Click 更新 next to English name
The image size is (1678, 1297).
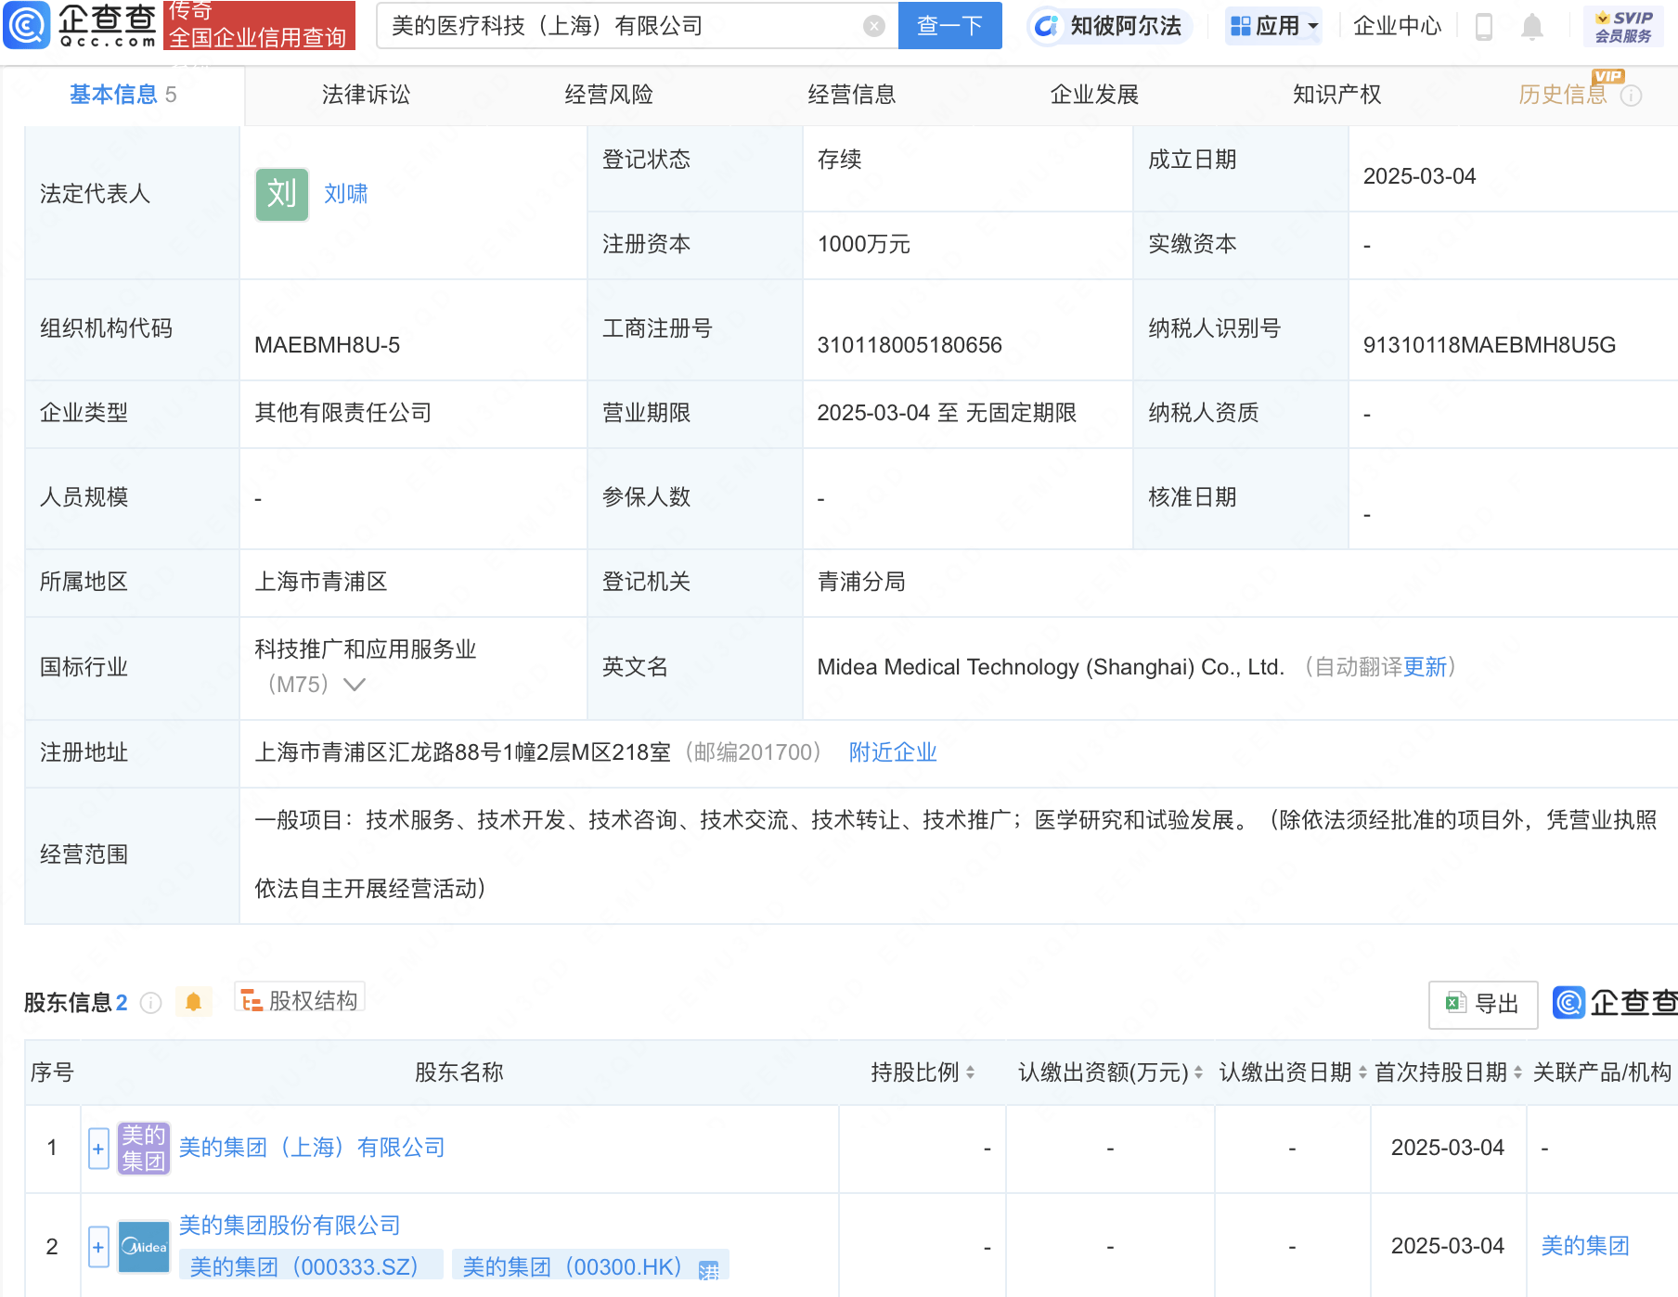pos(1425,667)
